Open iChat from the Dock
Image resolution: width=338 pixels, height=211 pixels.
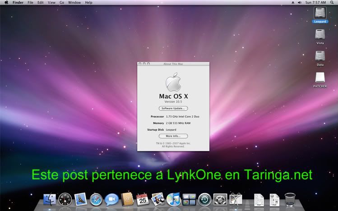[x=111, y=200]
